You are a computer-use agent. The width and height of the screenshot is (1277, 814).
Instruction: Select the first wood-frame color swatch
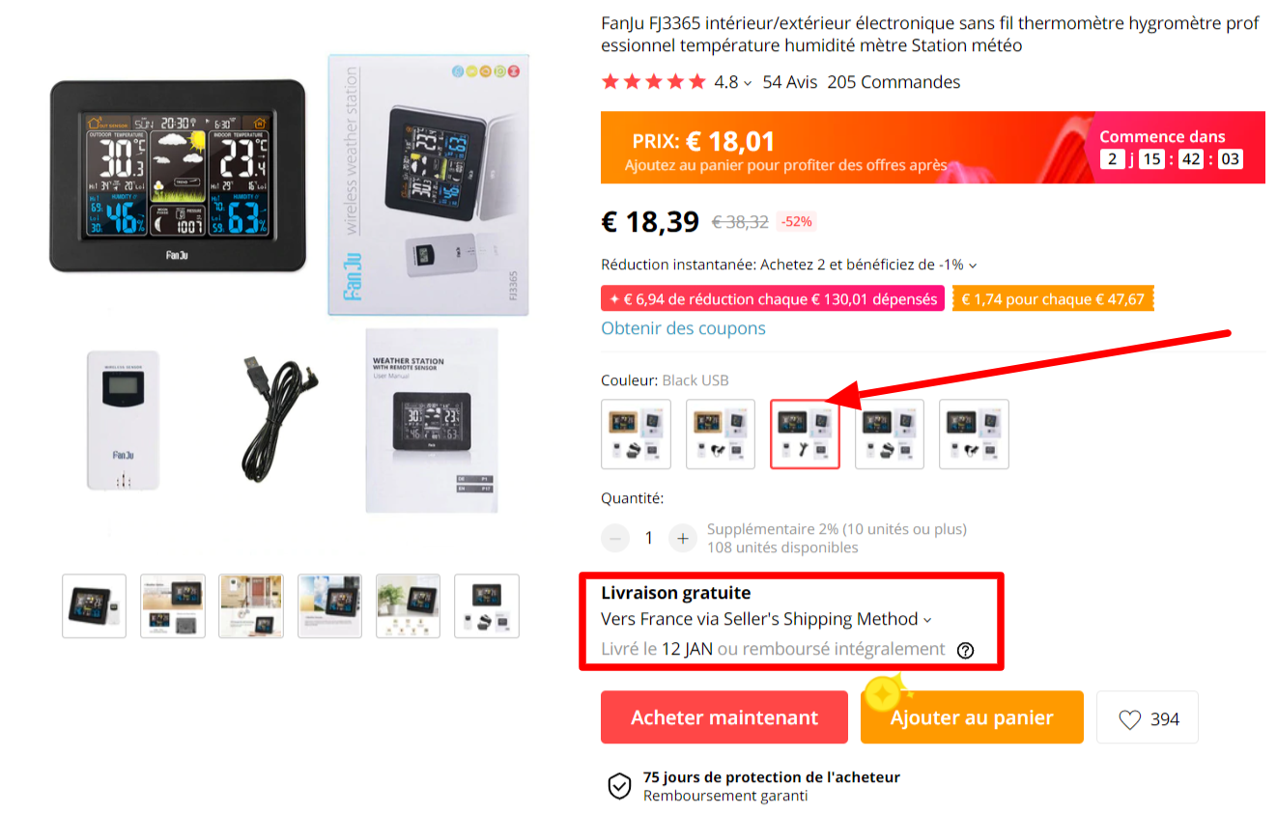[x=636, y=435]
